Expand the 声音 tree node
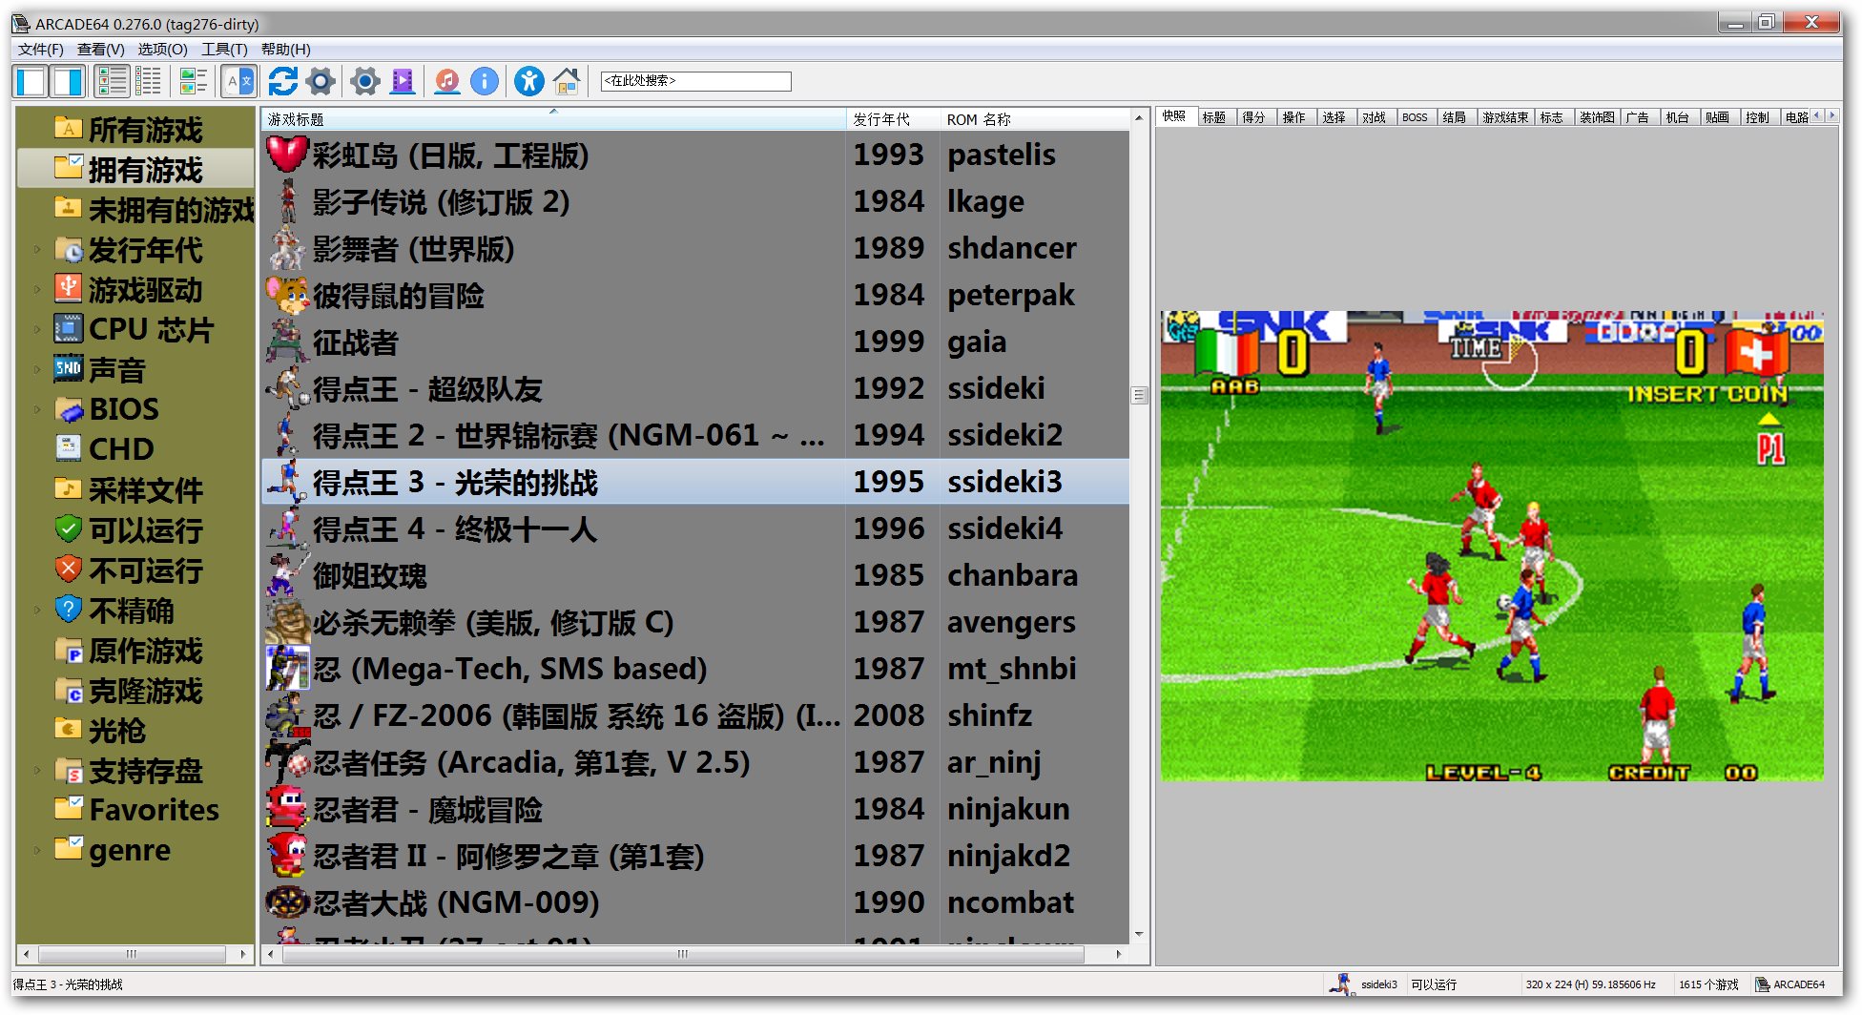Viewport: 1862px width, 1015px height. [37, 370]
